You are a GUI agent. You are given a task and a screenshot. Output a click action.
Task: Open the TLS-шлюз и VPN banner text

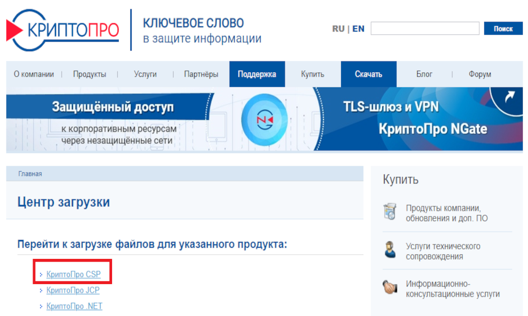pyautogui.click(x=391, y=107)
